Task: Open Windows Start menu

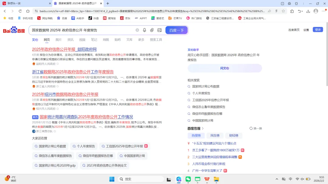Action: coord(112,179)
